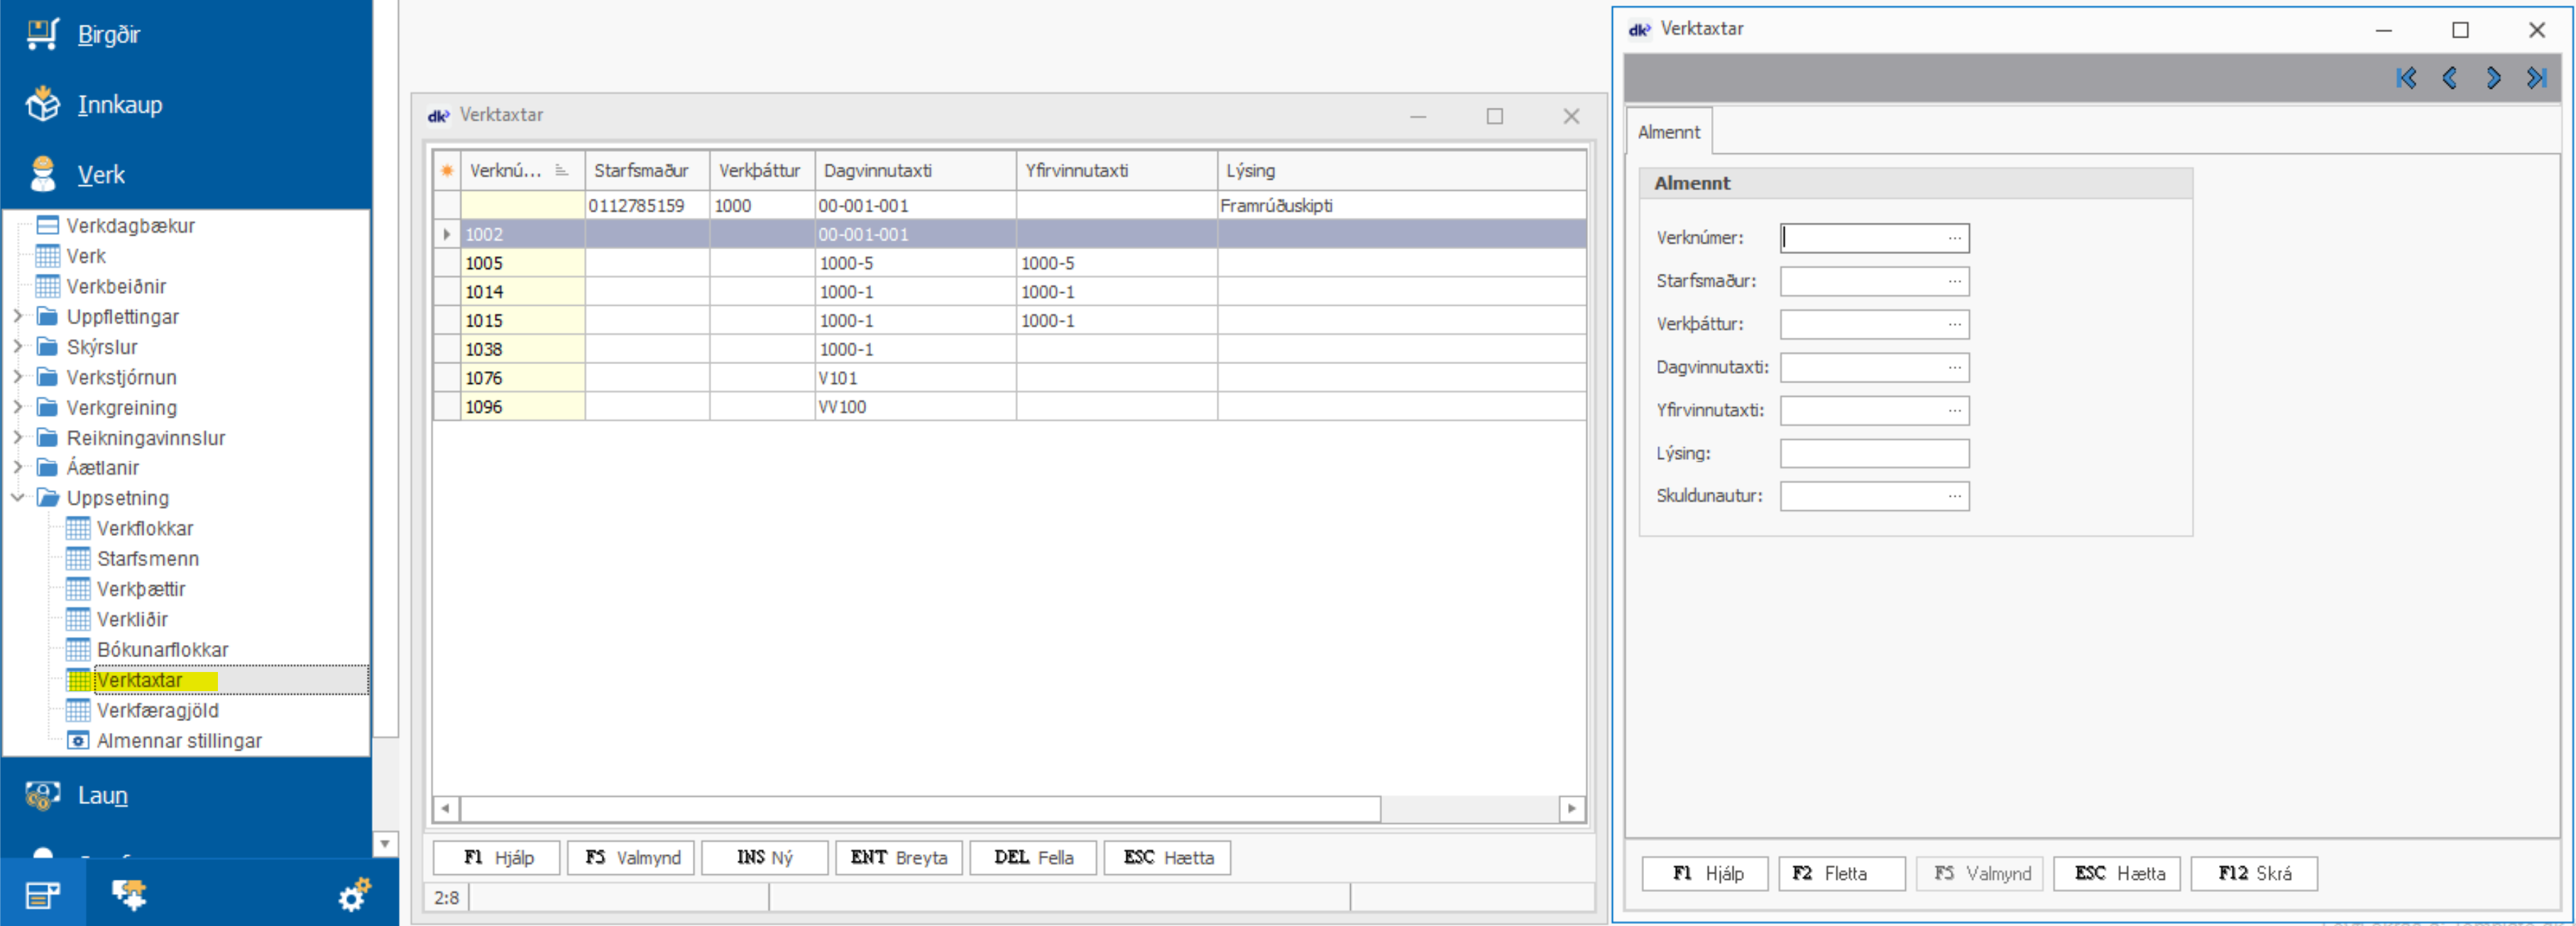Go to previous record arrow
Image resolution: width=2576 pixels, height=926 pixels.
coord(2449,78)
